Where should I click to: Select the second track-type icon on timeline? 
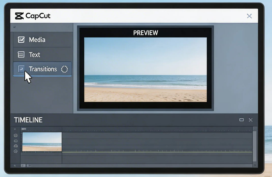click(x=15, y=141)
